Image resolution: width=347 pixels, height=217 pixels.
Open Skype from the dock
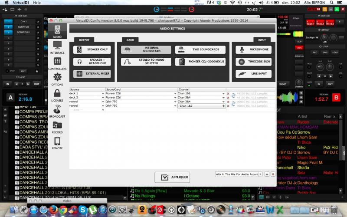pos(83,210)
